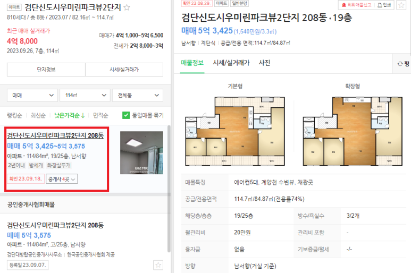Bookmark the 5억 3,575 association listing star
This screenshot has width=411, height=273.
tap(158, 265)
